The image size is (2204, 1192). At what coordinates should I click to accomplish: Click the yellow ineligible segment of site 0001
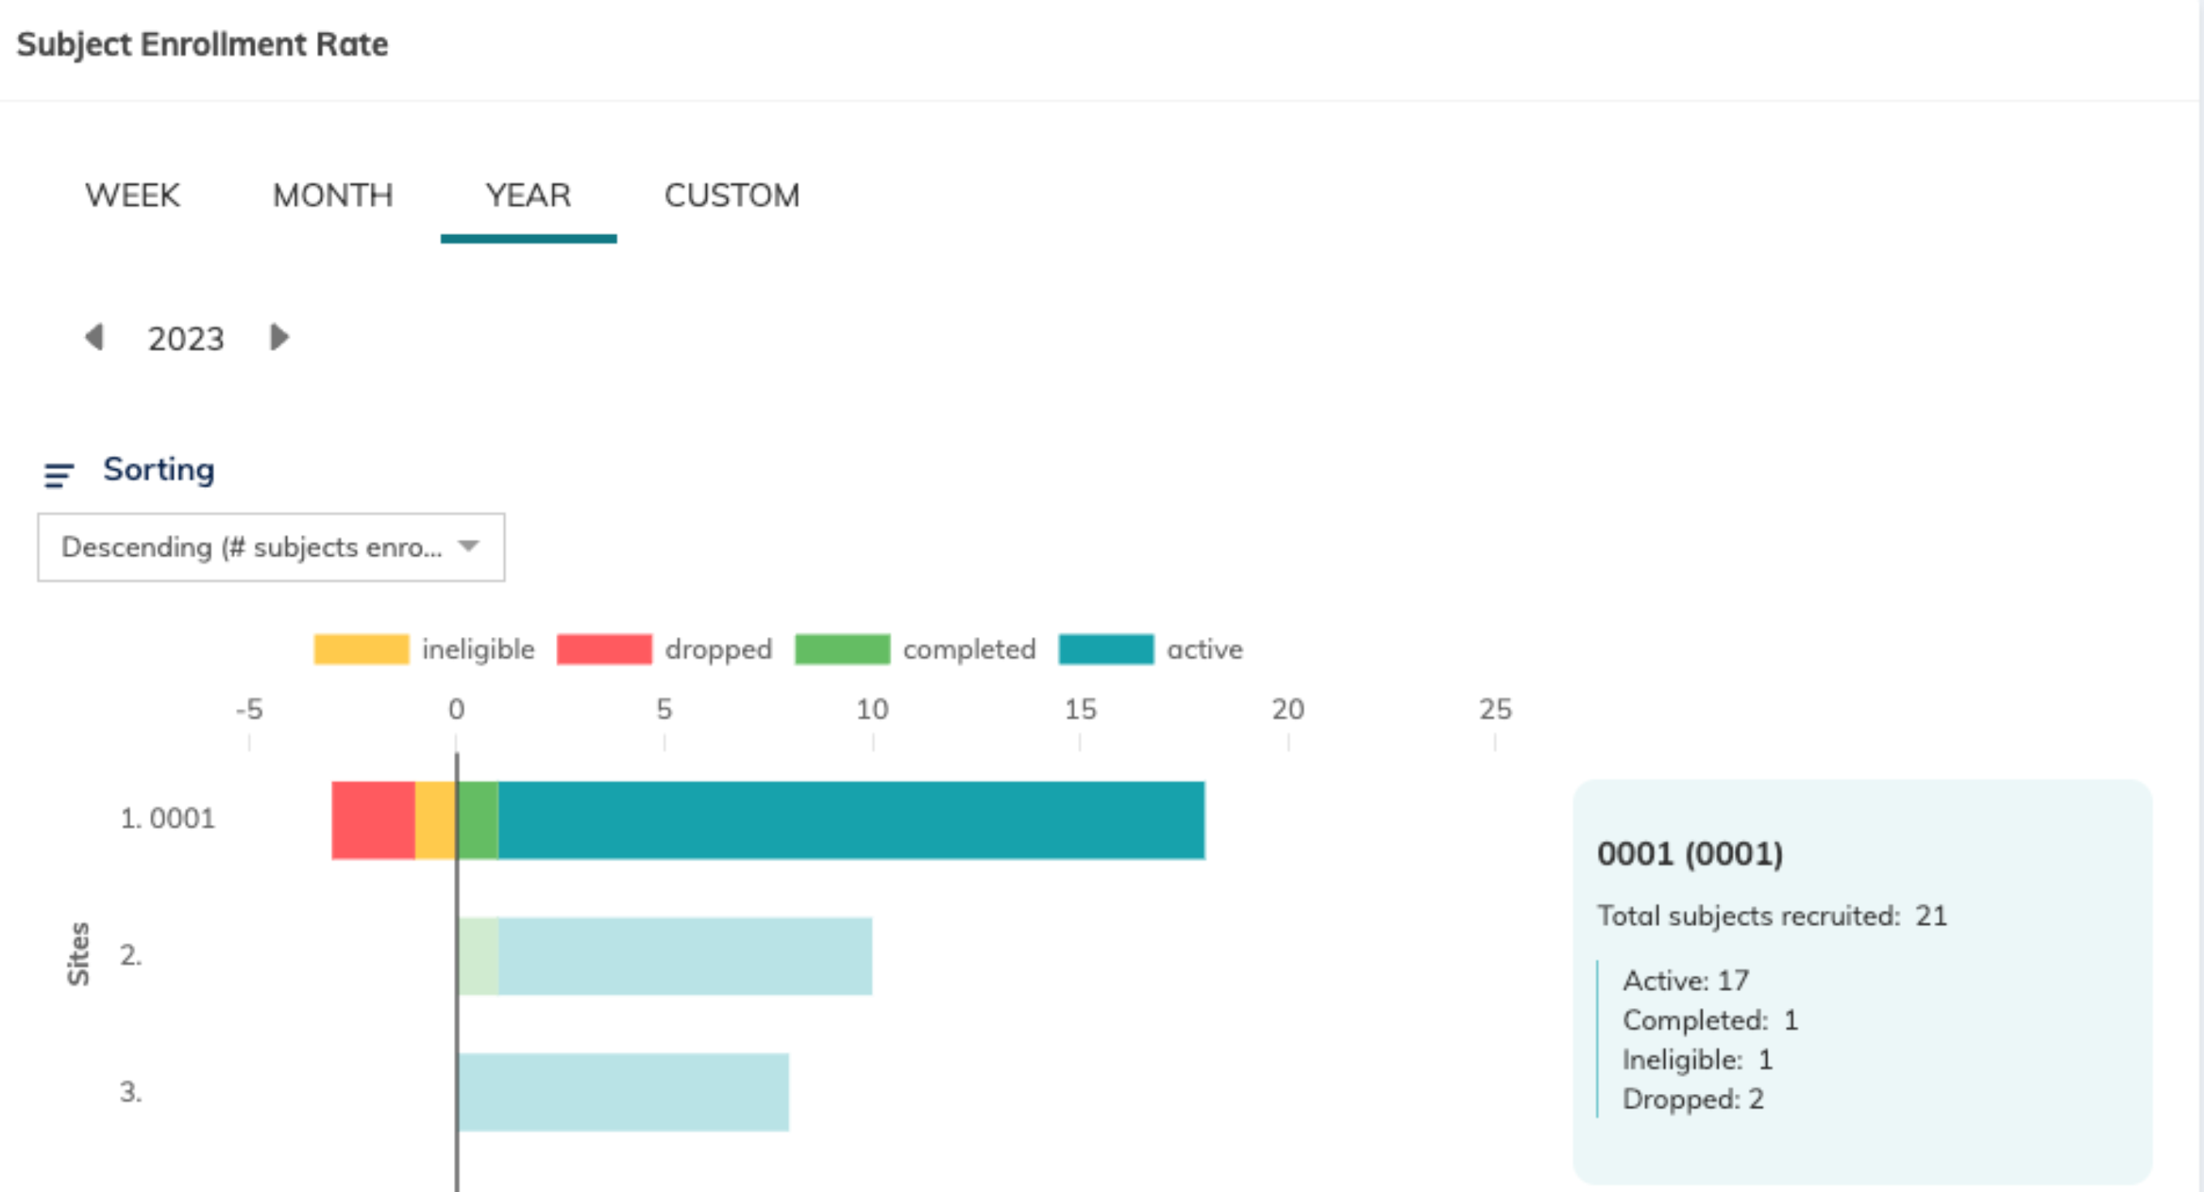click(434, 819)
